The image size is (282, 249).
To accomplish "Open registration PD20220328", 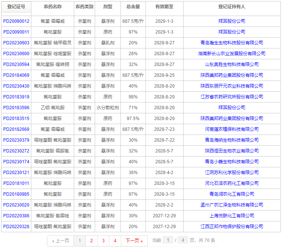I will point(16,227).
